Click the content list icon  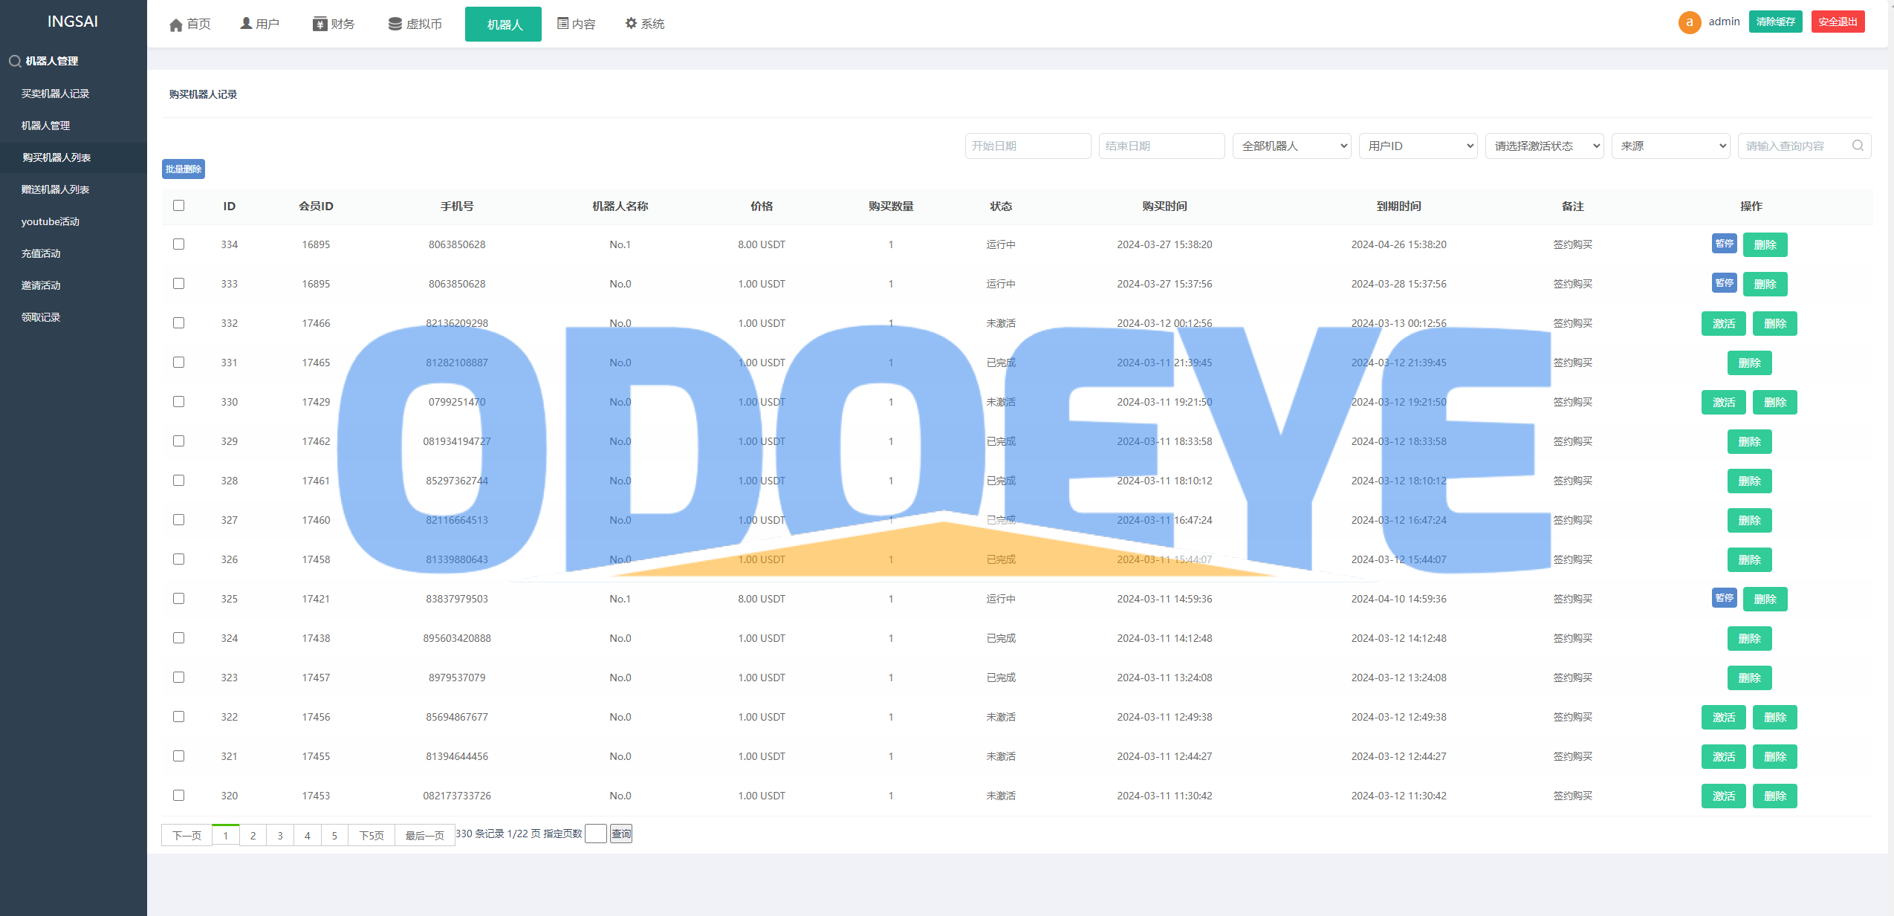point(562,24)
